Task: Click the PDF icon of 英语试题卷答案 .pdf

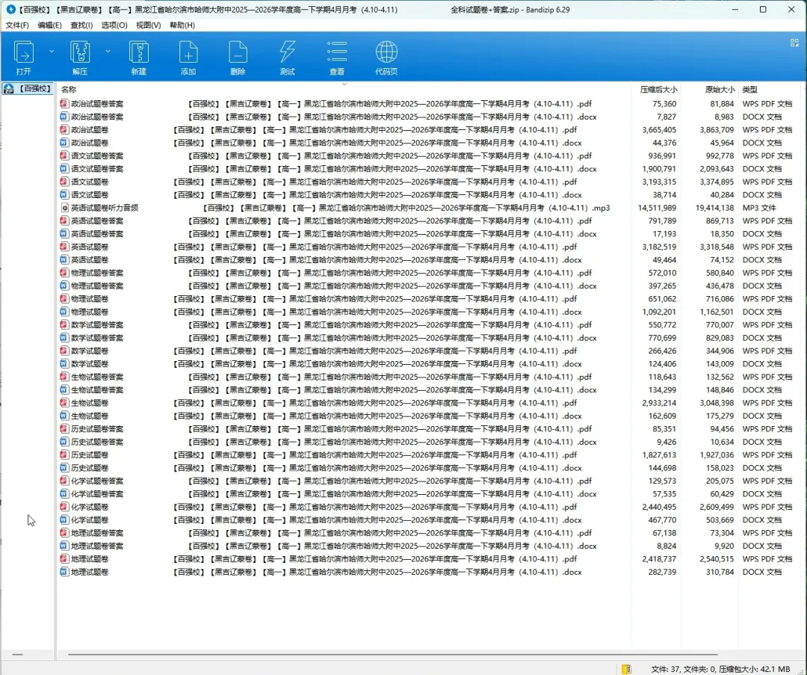Action: tap(64, 221)
